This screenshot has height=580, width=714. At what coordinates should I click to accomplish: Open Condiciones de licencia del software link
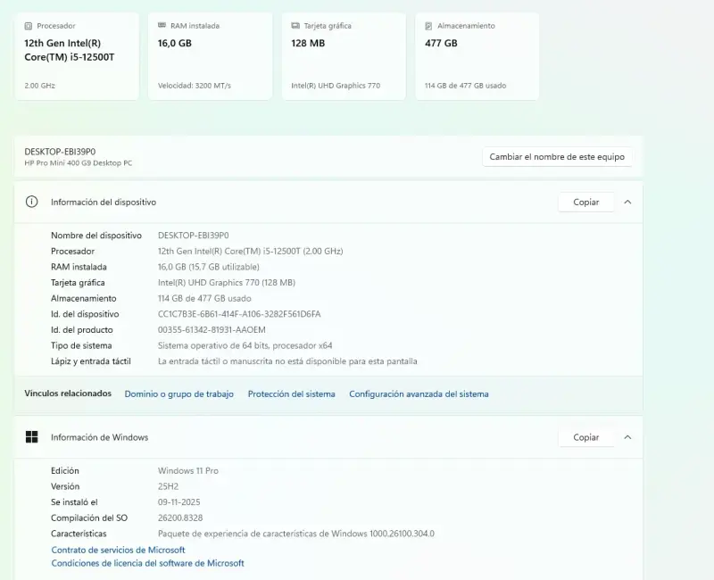point(147,563)
